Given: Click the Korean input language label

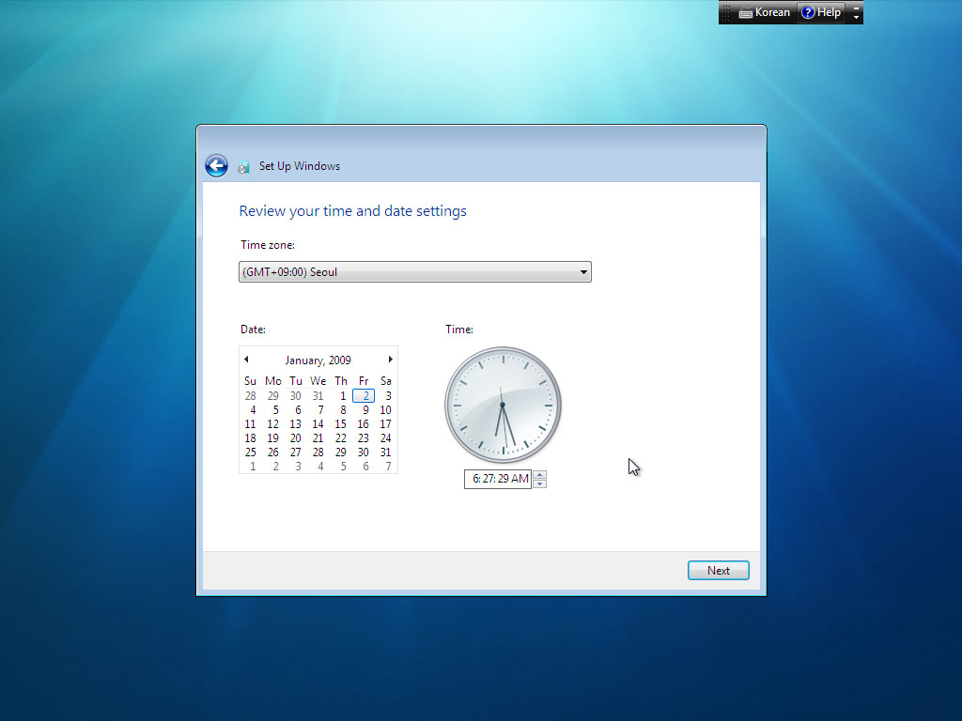Looking at the screenshot, I should point(772,12).
